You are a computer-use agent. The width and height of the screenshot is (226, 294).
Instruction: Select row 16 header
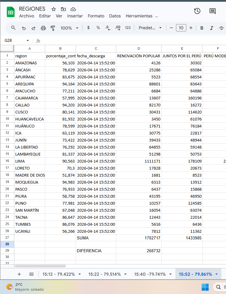7,161
